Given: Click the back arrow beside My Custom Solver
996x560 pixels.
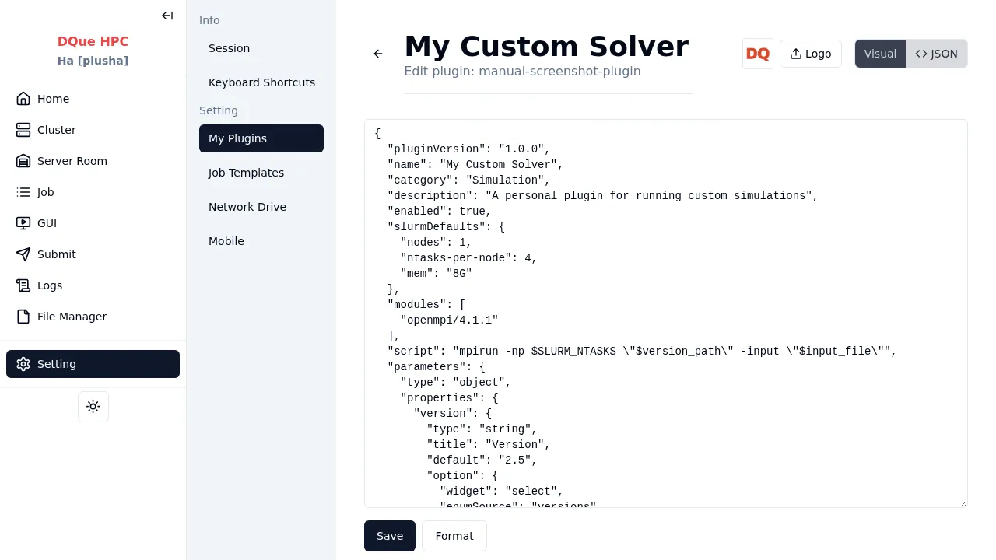Looking at the screenshot, I should coord(378,54).
